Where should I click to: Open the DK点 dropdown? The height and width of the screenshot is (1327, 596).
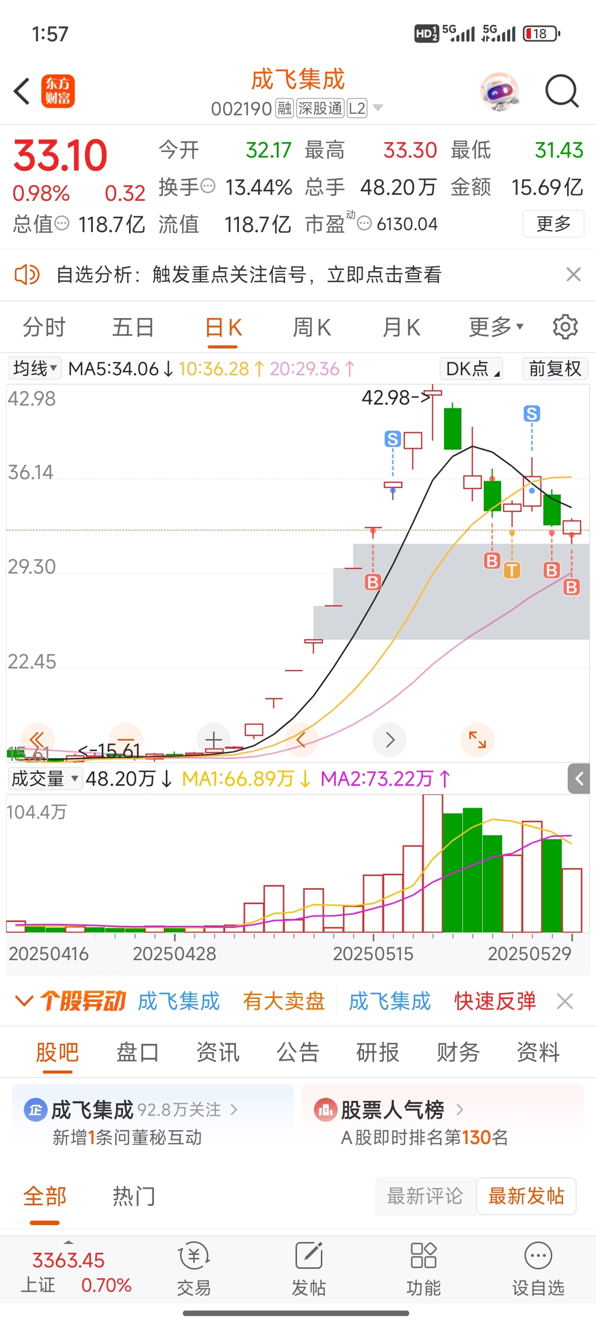tap(471, 368)
